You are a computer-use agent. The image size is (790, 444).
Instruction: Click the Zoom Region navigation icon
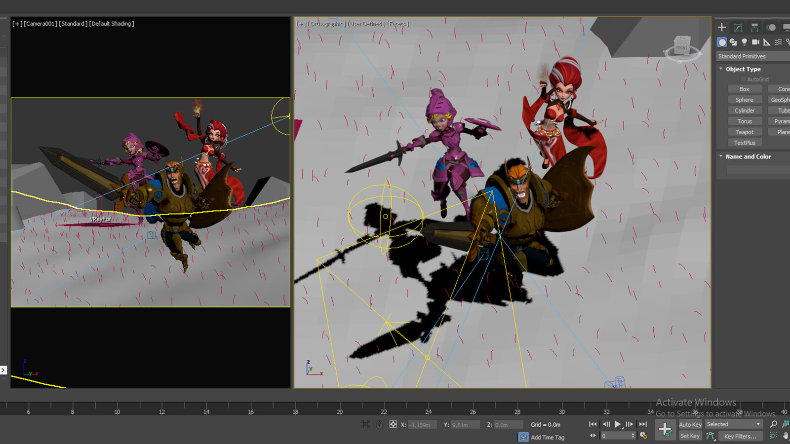tap(774, 436)
